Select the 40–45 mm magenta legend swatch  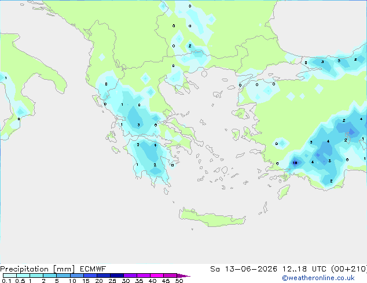(157, 275)
